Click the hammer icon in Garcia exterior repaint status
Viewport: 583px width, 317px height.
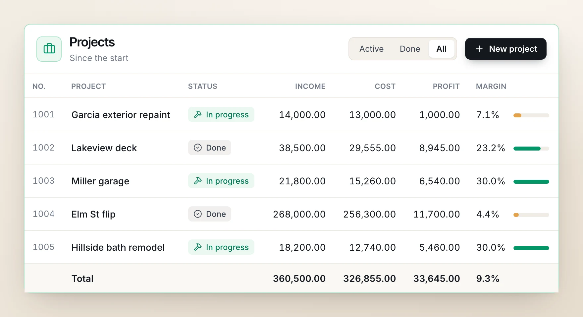198,114
